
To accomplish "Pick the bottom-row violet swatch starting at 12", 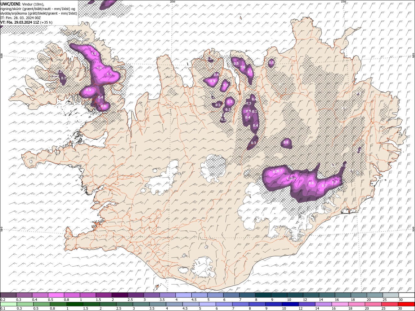I will coord(307,304).
